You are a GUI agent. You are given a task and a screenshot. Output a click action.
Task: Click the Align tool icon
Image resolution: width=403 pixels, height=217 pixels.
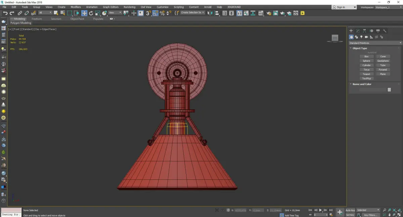tap(217, 13)
